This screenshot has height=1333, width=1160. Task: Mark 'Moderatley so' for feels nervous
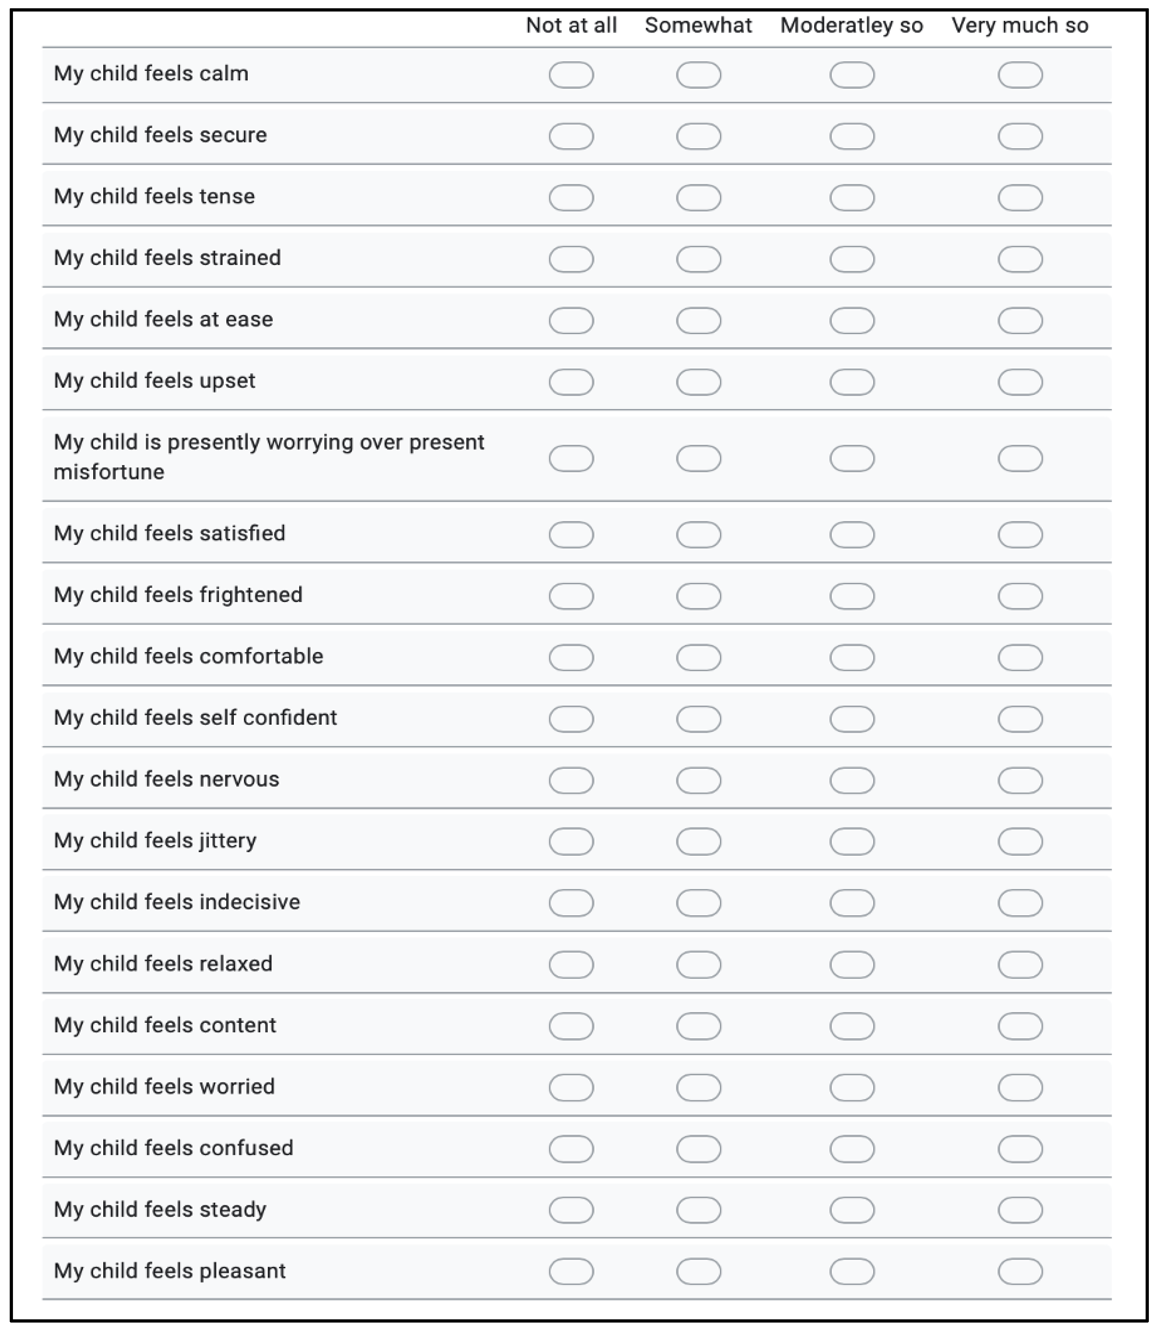[852, 781]
